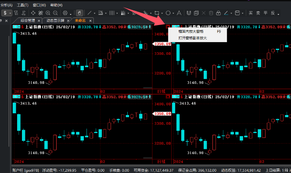Screen dimensions: 291x173
Task: Close the 动态显示牌 tab
Action: click(x=68, y=21)
